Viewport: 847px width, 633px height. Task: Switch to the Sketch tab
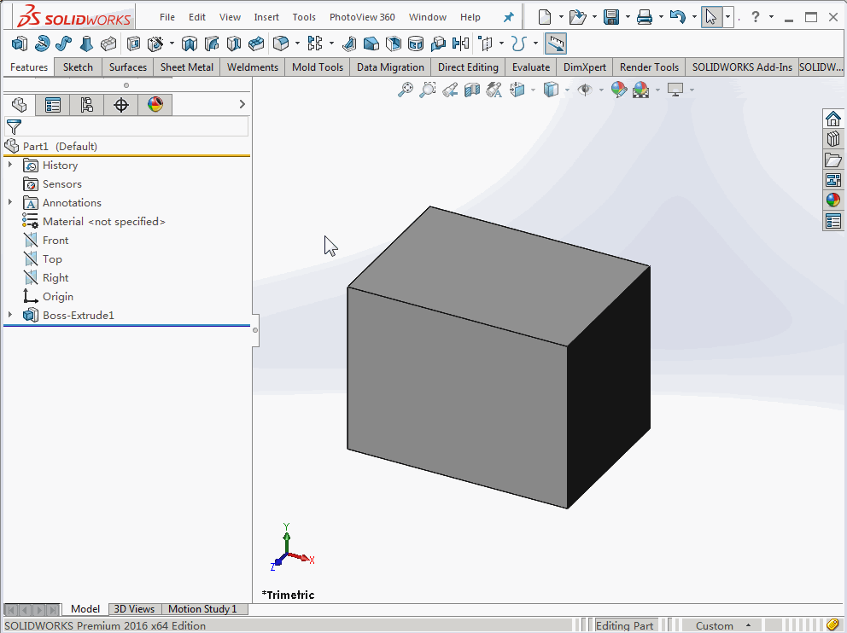(78, 67)
